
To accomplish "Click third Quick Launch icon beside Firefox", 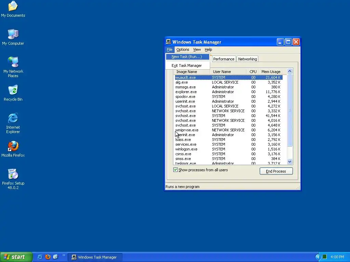I will [55, 257].
